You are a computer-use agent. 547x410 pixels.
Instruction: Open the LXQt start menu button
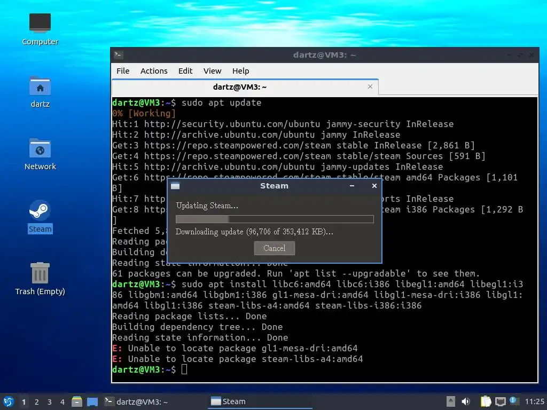coord(9,401)
